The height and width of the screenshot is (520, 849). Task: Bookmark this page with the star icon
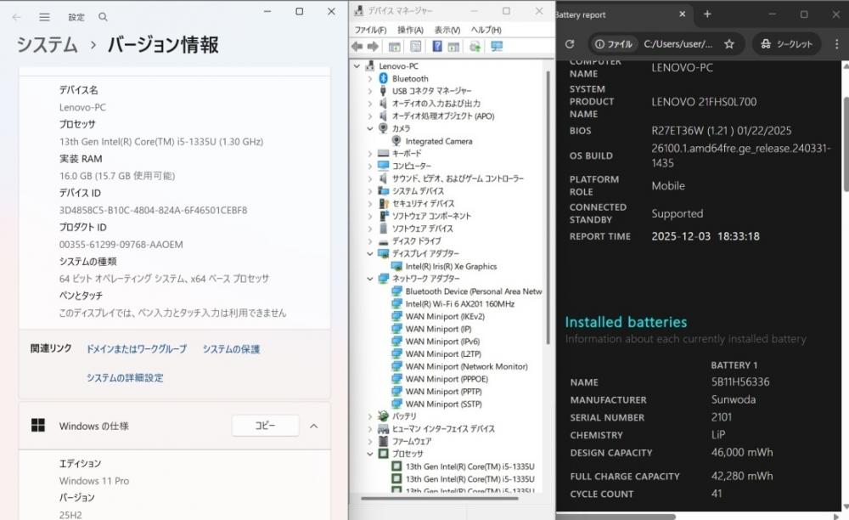pyautogui.click(x=728, y=44)
